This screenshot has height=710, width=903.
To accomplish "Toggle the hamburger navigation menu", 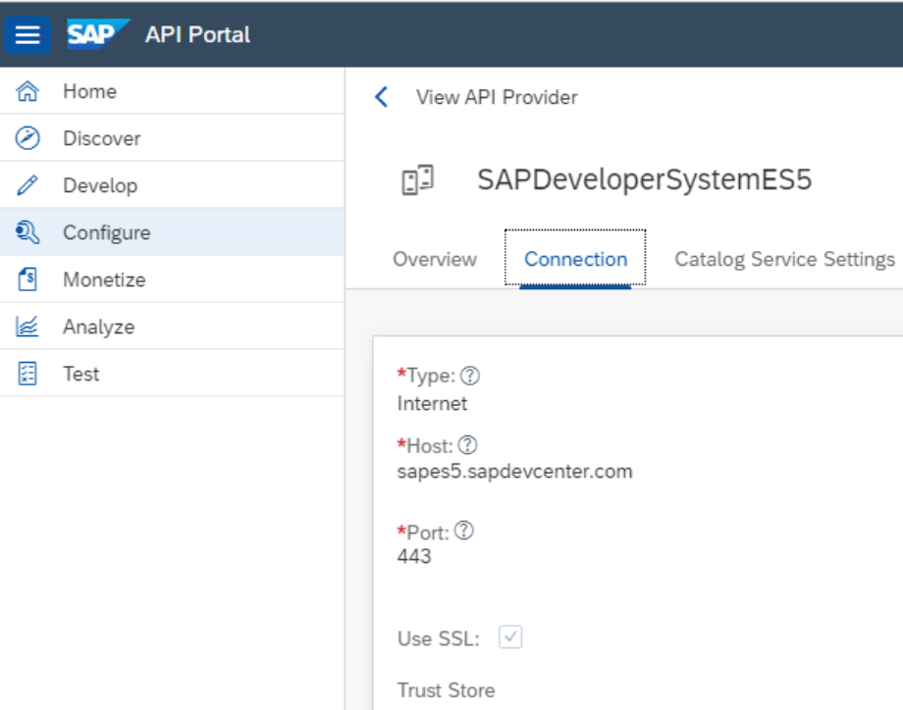I will click(x=27, y=34).
